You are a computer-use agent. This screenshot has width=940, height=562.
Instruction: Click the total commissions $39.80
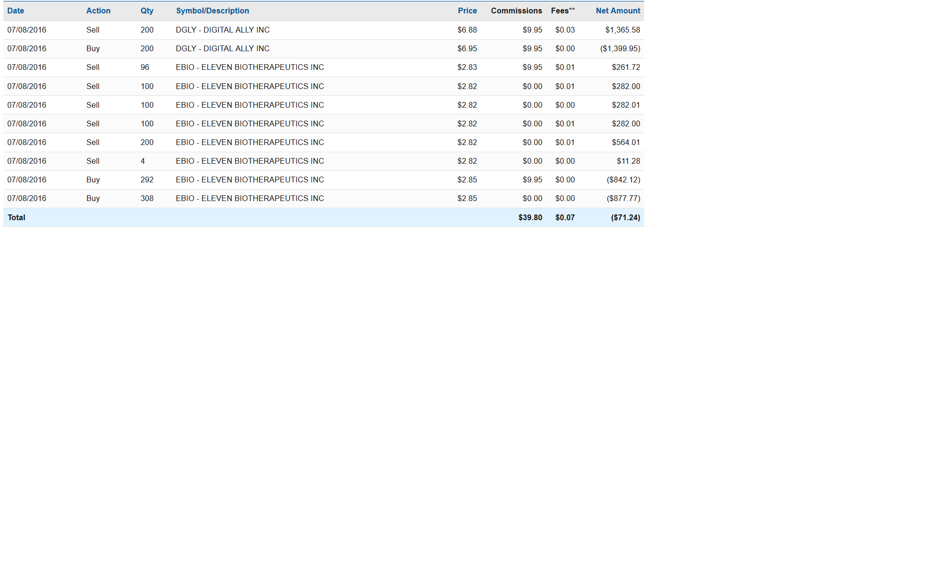coord(530,217)
